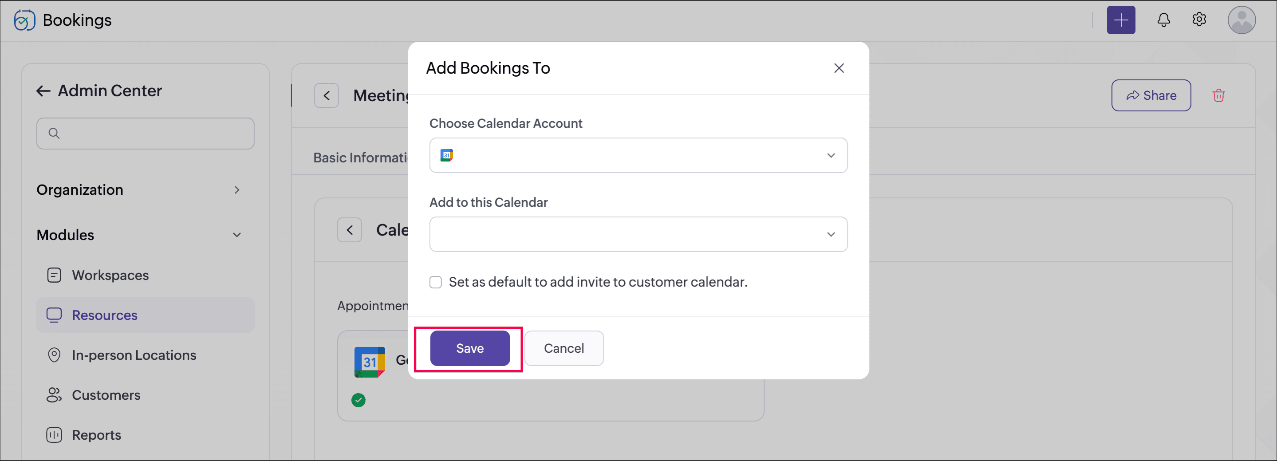
Task: Click back chevron beside Meeting title
Action: 326,95
